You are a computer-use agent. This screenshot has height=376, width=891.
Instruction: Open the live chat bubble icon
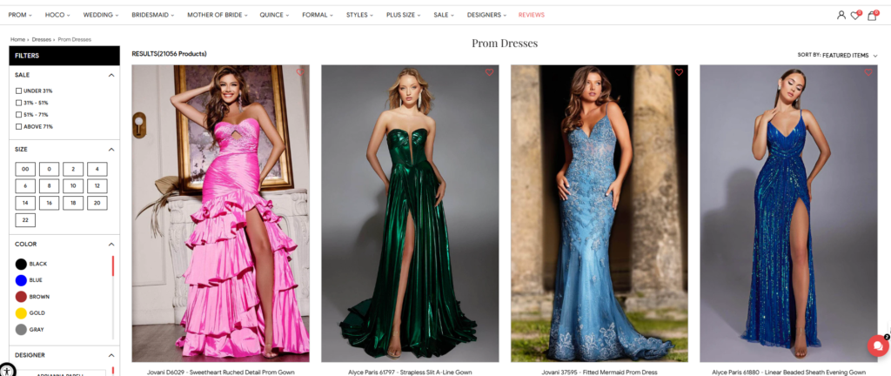point(878,346)
